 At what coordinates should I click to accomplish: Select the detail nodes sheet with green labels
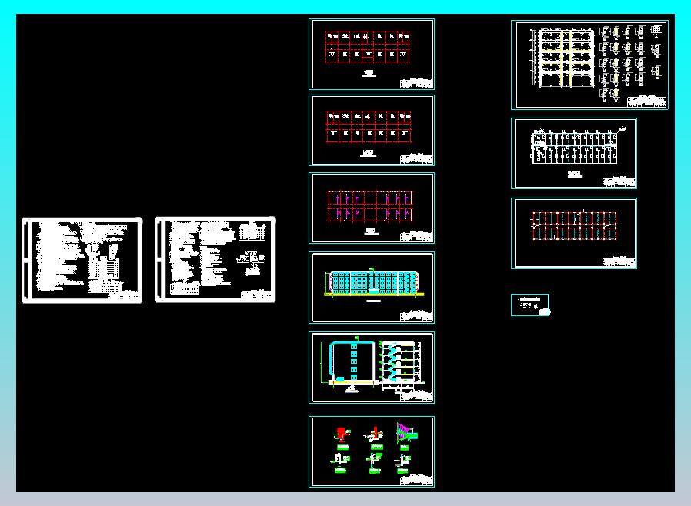tap(372, 451)
